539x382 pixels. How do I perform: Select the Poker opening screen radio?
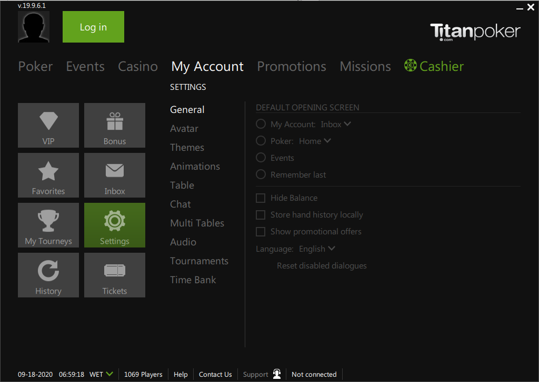tap(261, 141)
